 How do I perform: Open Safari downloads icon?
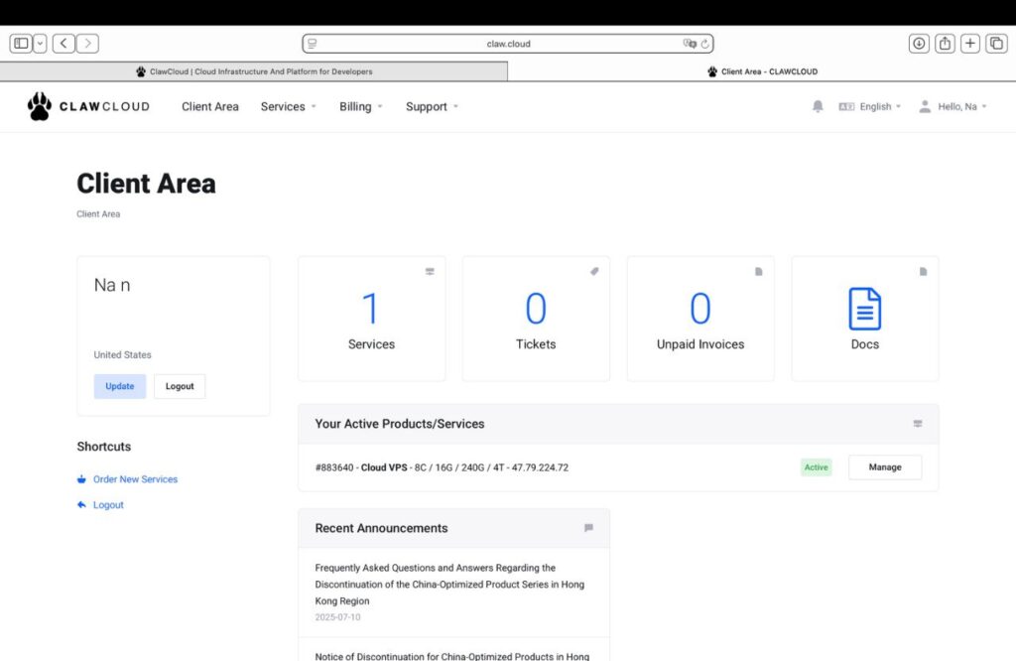click(919, 44)
